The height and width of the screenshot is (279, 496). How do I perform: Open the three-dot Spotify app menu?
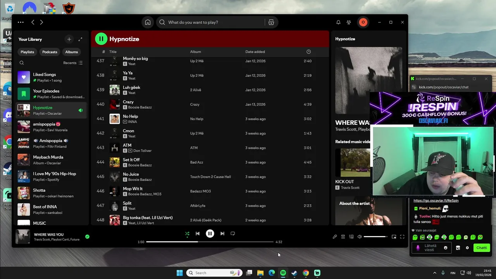(x=21, y=22)
